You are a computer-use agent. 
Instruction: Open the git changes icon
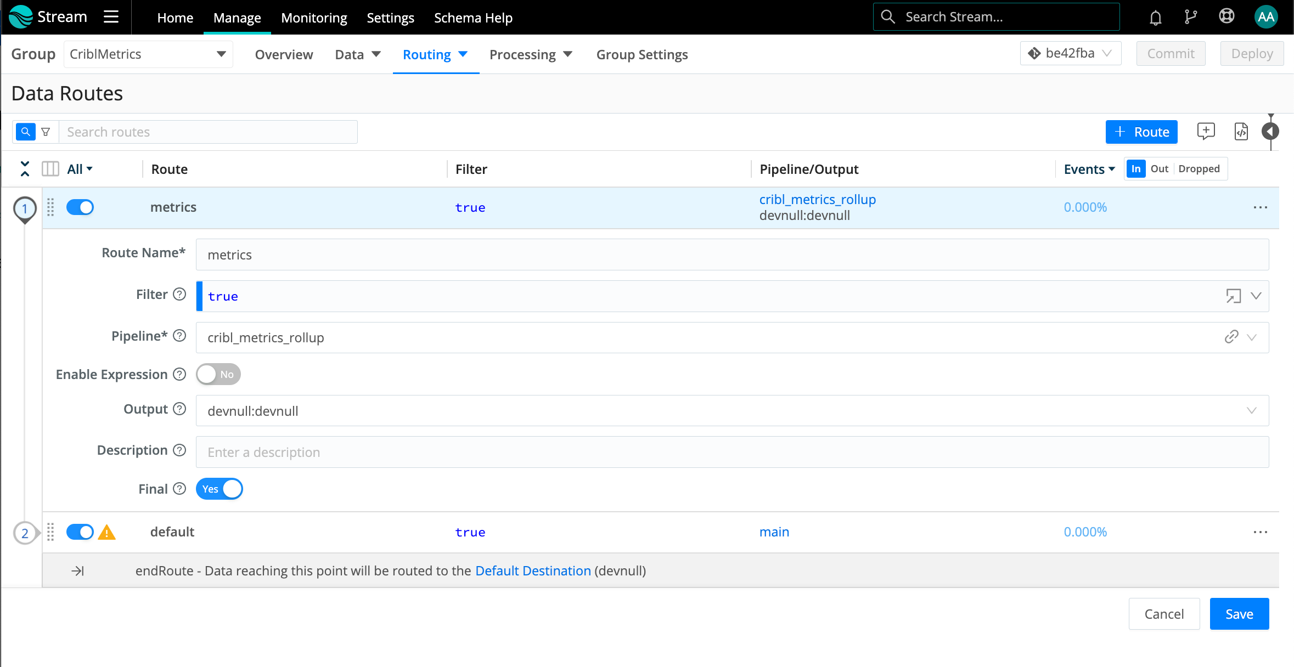coord(1191,16)
